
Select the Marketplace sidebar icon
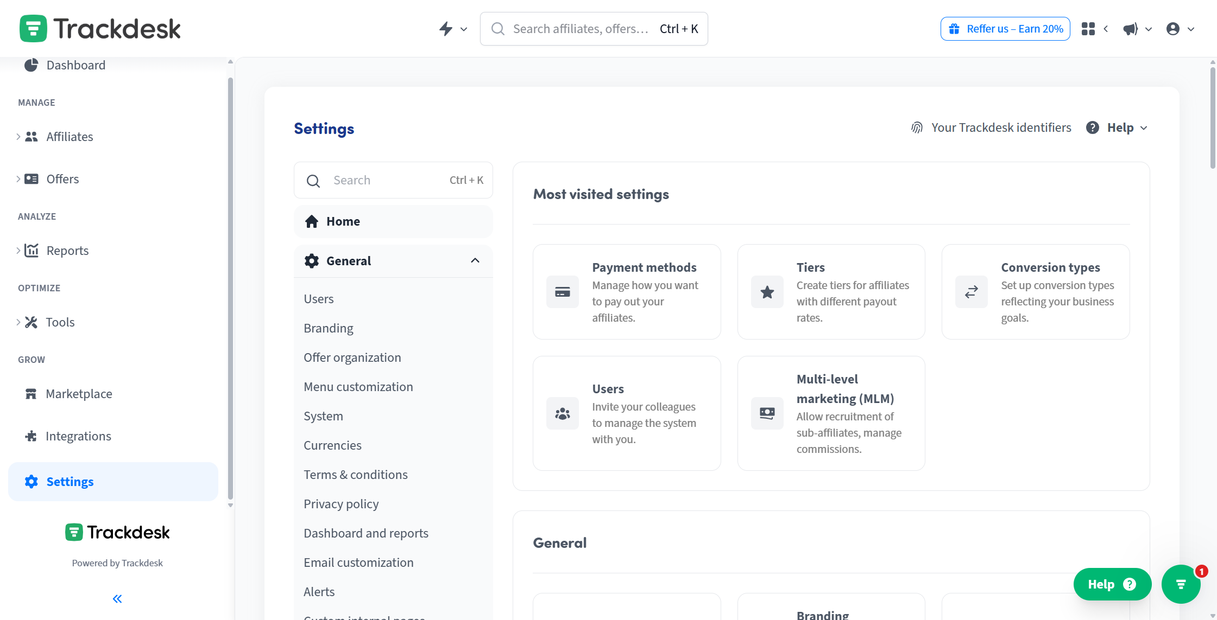click(31, 393)
